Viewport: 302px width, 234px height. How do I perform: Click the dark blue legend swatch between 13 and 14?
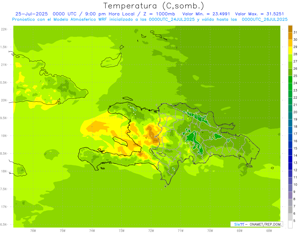[290, 159]
